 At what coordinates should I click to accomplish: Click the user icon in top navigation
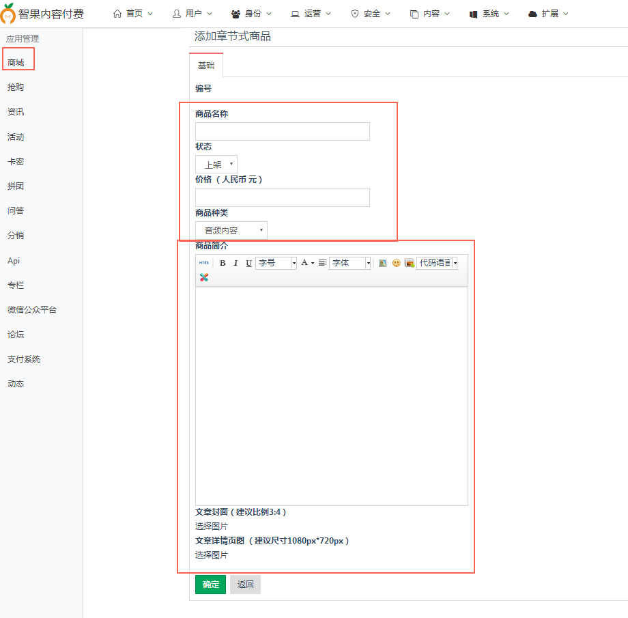click(x=176, y=14)
